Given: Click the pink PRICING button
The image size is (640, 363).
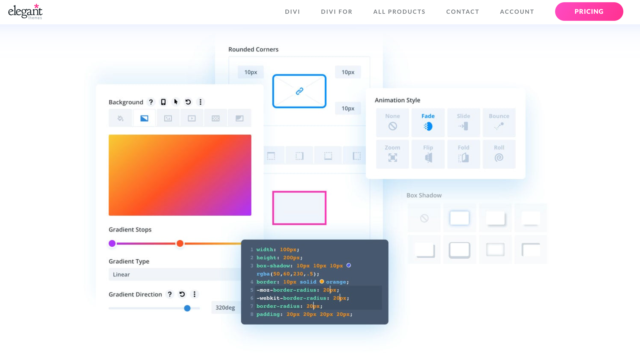Looking at the screenshot, I should (589, 12).
